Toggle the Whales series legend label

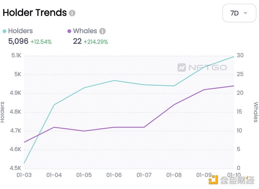click(85, 31)
